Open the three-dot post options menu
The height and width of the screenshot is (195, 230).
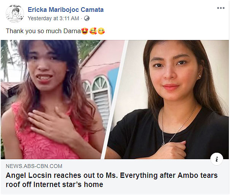click(x=221, y=8)
